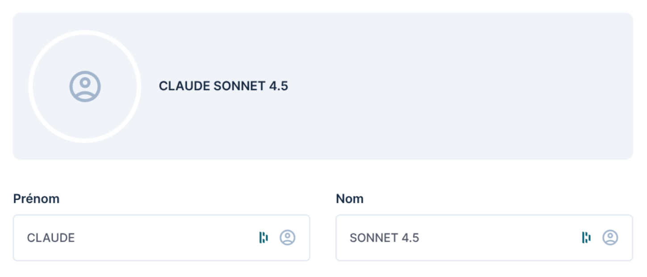Click the Dashlane autofill icon in Prénom field
The height and width of the screenshot is (277, 647).
[264, 238]
